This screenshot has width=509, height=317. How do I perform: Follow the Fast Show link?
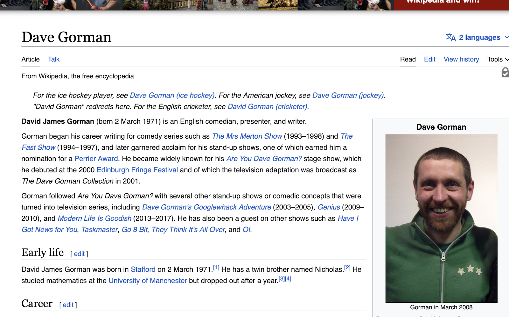point(38,147)
